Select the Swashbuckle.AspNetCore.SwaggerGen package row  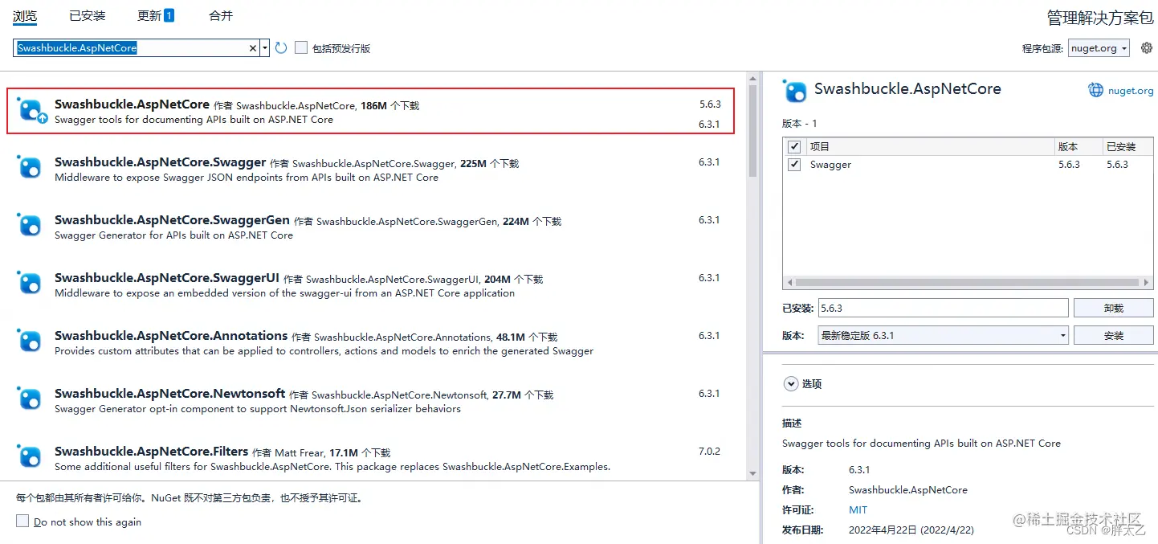tap(371, 227)
